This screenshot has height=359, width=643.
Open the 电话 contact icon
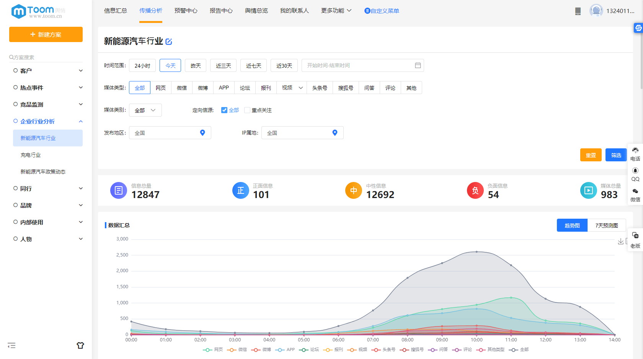click(x=635, y=150)
